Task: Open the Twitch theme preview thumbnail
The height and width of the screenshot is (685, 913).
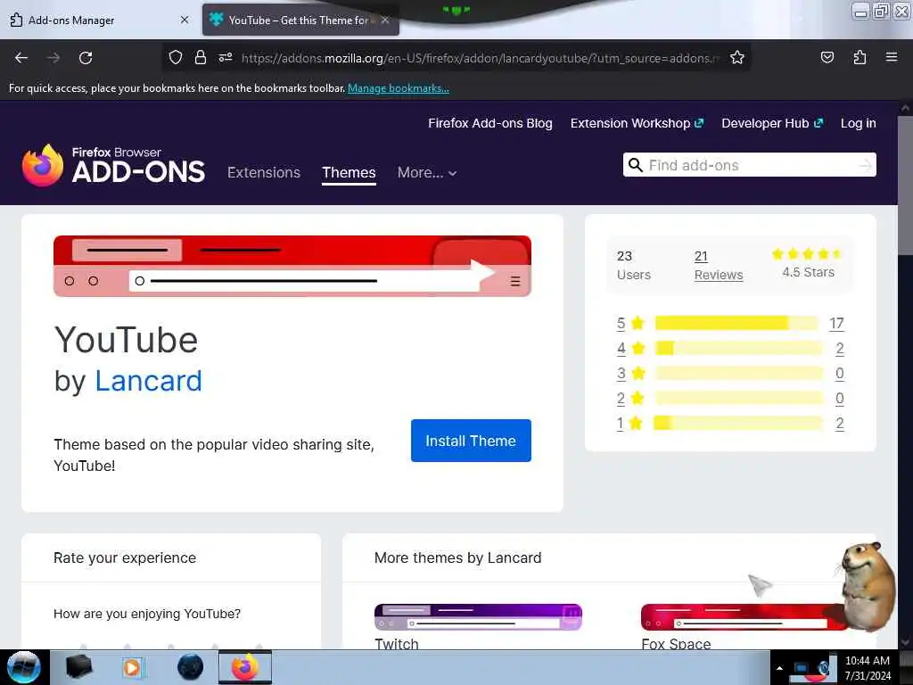Action: click(x=478, y=617)
